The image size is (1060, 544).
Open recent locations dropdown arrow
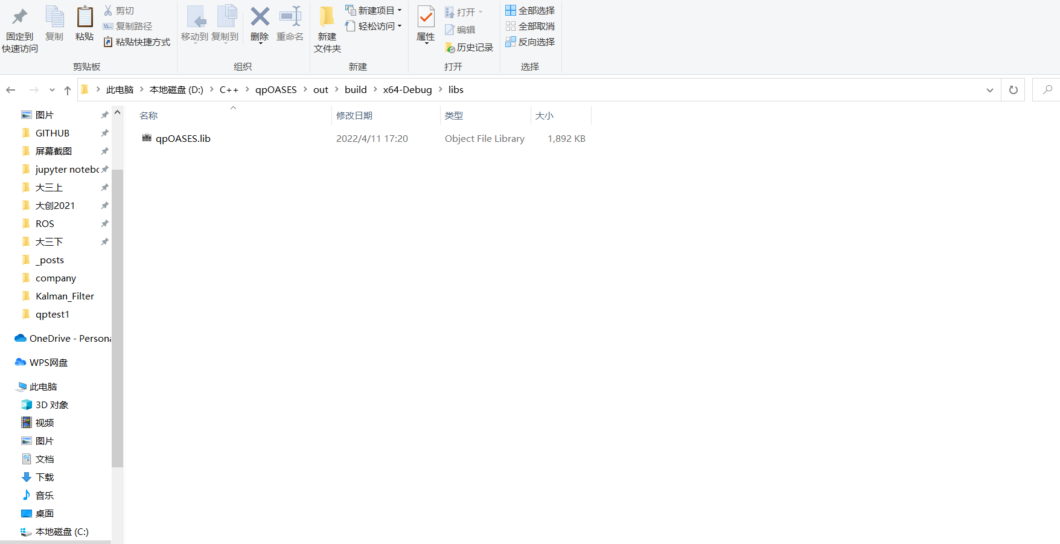52,90
